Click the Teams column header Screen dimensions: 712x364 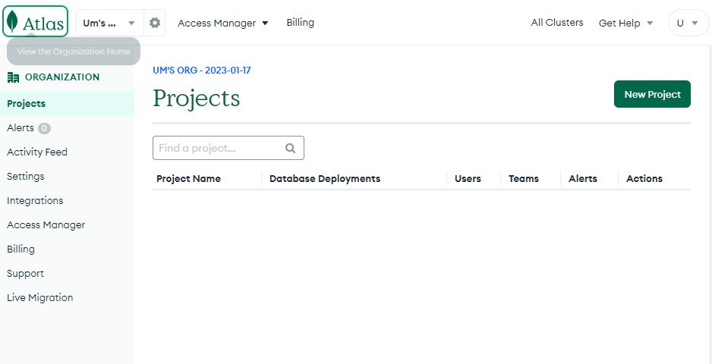[x=524, y=179]
